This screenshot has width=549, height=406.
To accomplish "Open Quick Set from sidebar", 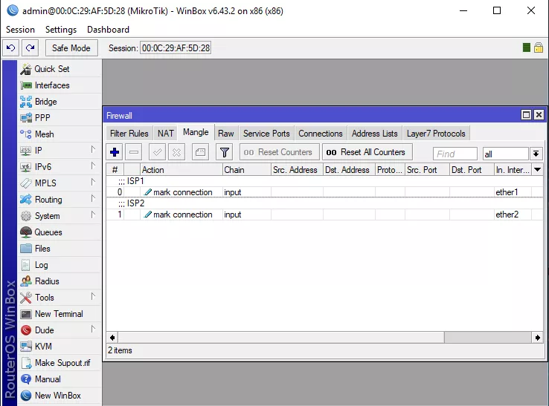I will click(x=52, y=69).
